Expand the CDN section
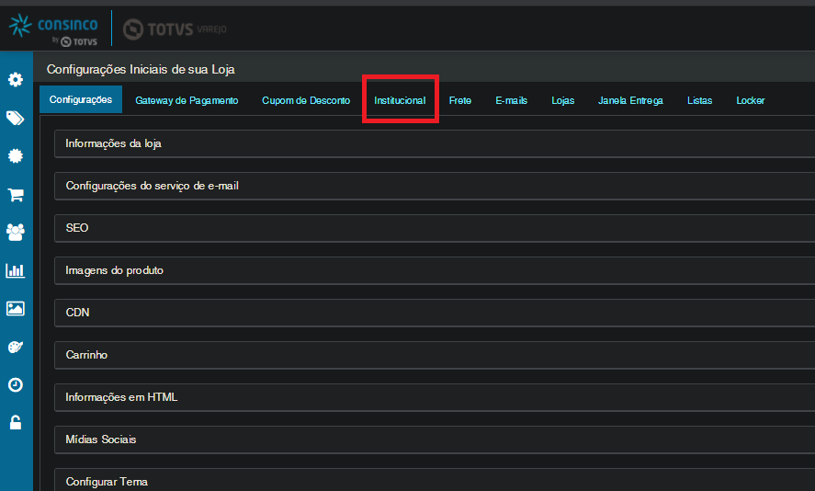 pyautogui.click(x=435, y=313)
